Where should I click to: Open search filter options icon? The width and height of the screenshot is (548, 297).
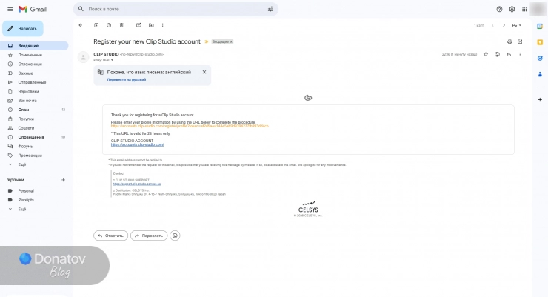coord(270,9)
